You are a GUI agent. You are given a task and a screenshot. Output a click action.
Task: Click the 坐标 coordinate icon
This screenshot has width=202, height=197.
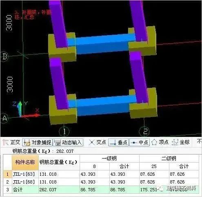click(x=175, y=142)
